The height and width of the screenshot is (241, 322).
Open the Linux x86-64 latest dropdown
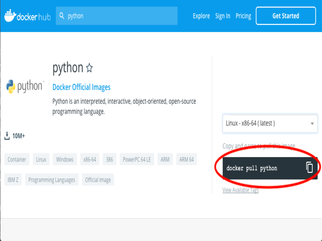(x=270, y=123)
